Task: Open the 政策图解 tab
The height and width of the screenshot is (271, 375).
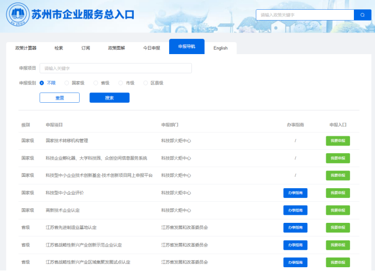Action: click(116, 48)
